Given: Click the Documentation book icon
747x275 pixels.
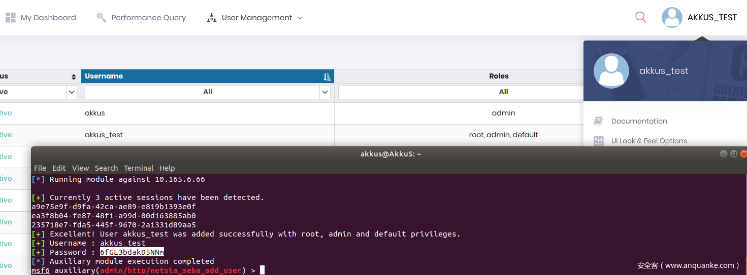Looking at the screenshot, I should (x=598, y=121).
